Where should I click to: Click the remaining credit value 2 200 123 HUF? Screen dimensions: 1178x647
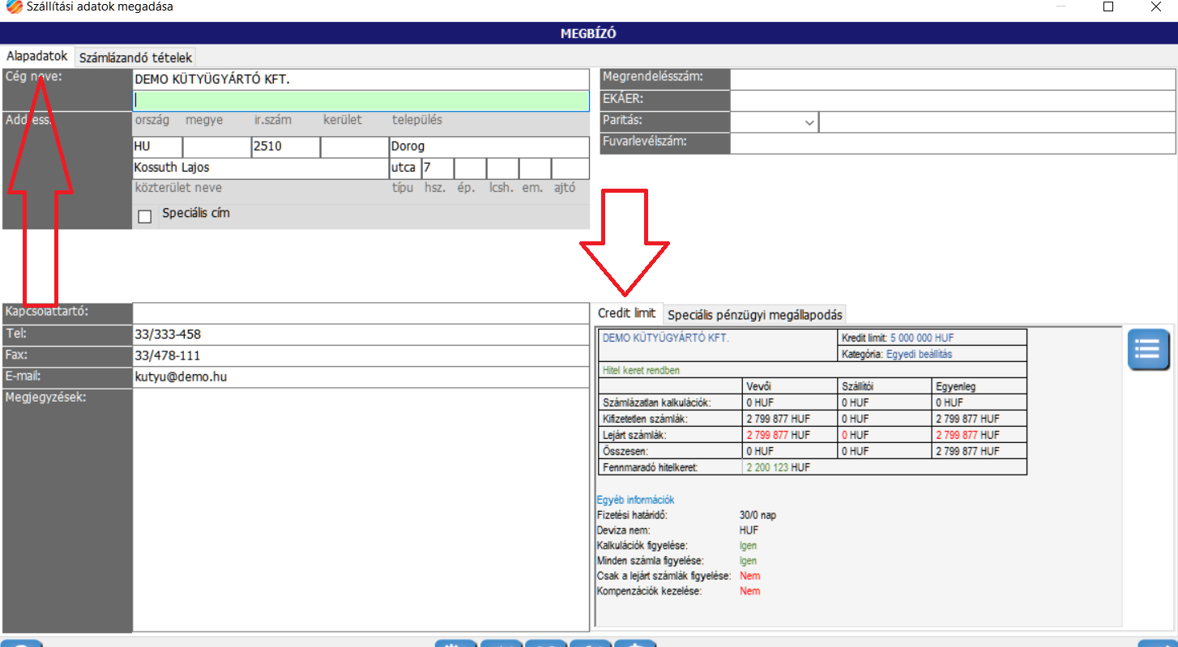click(x=779, y=467)
